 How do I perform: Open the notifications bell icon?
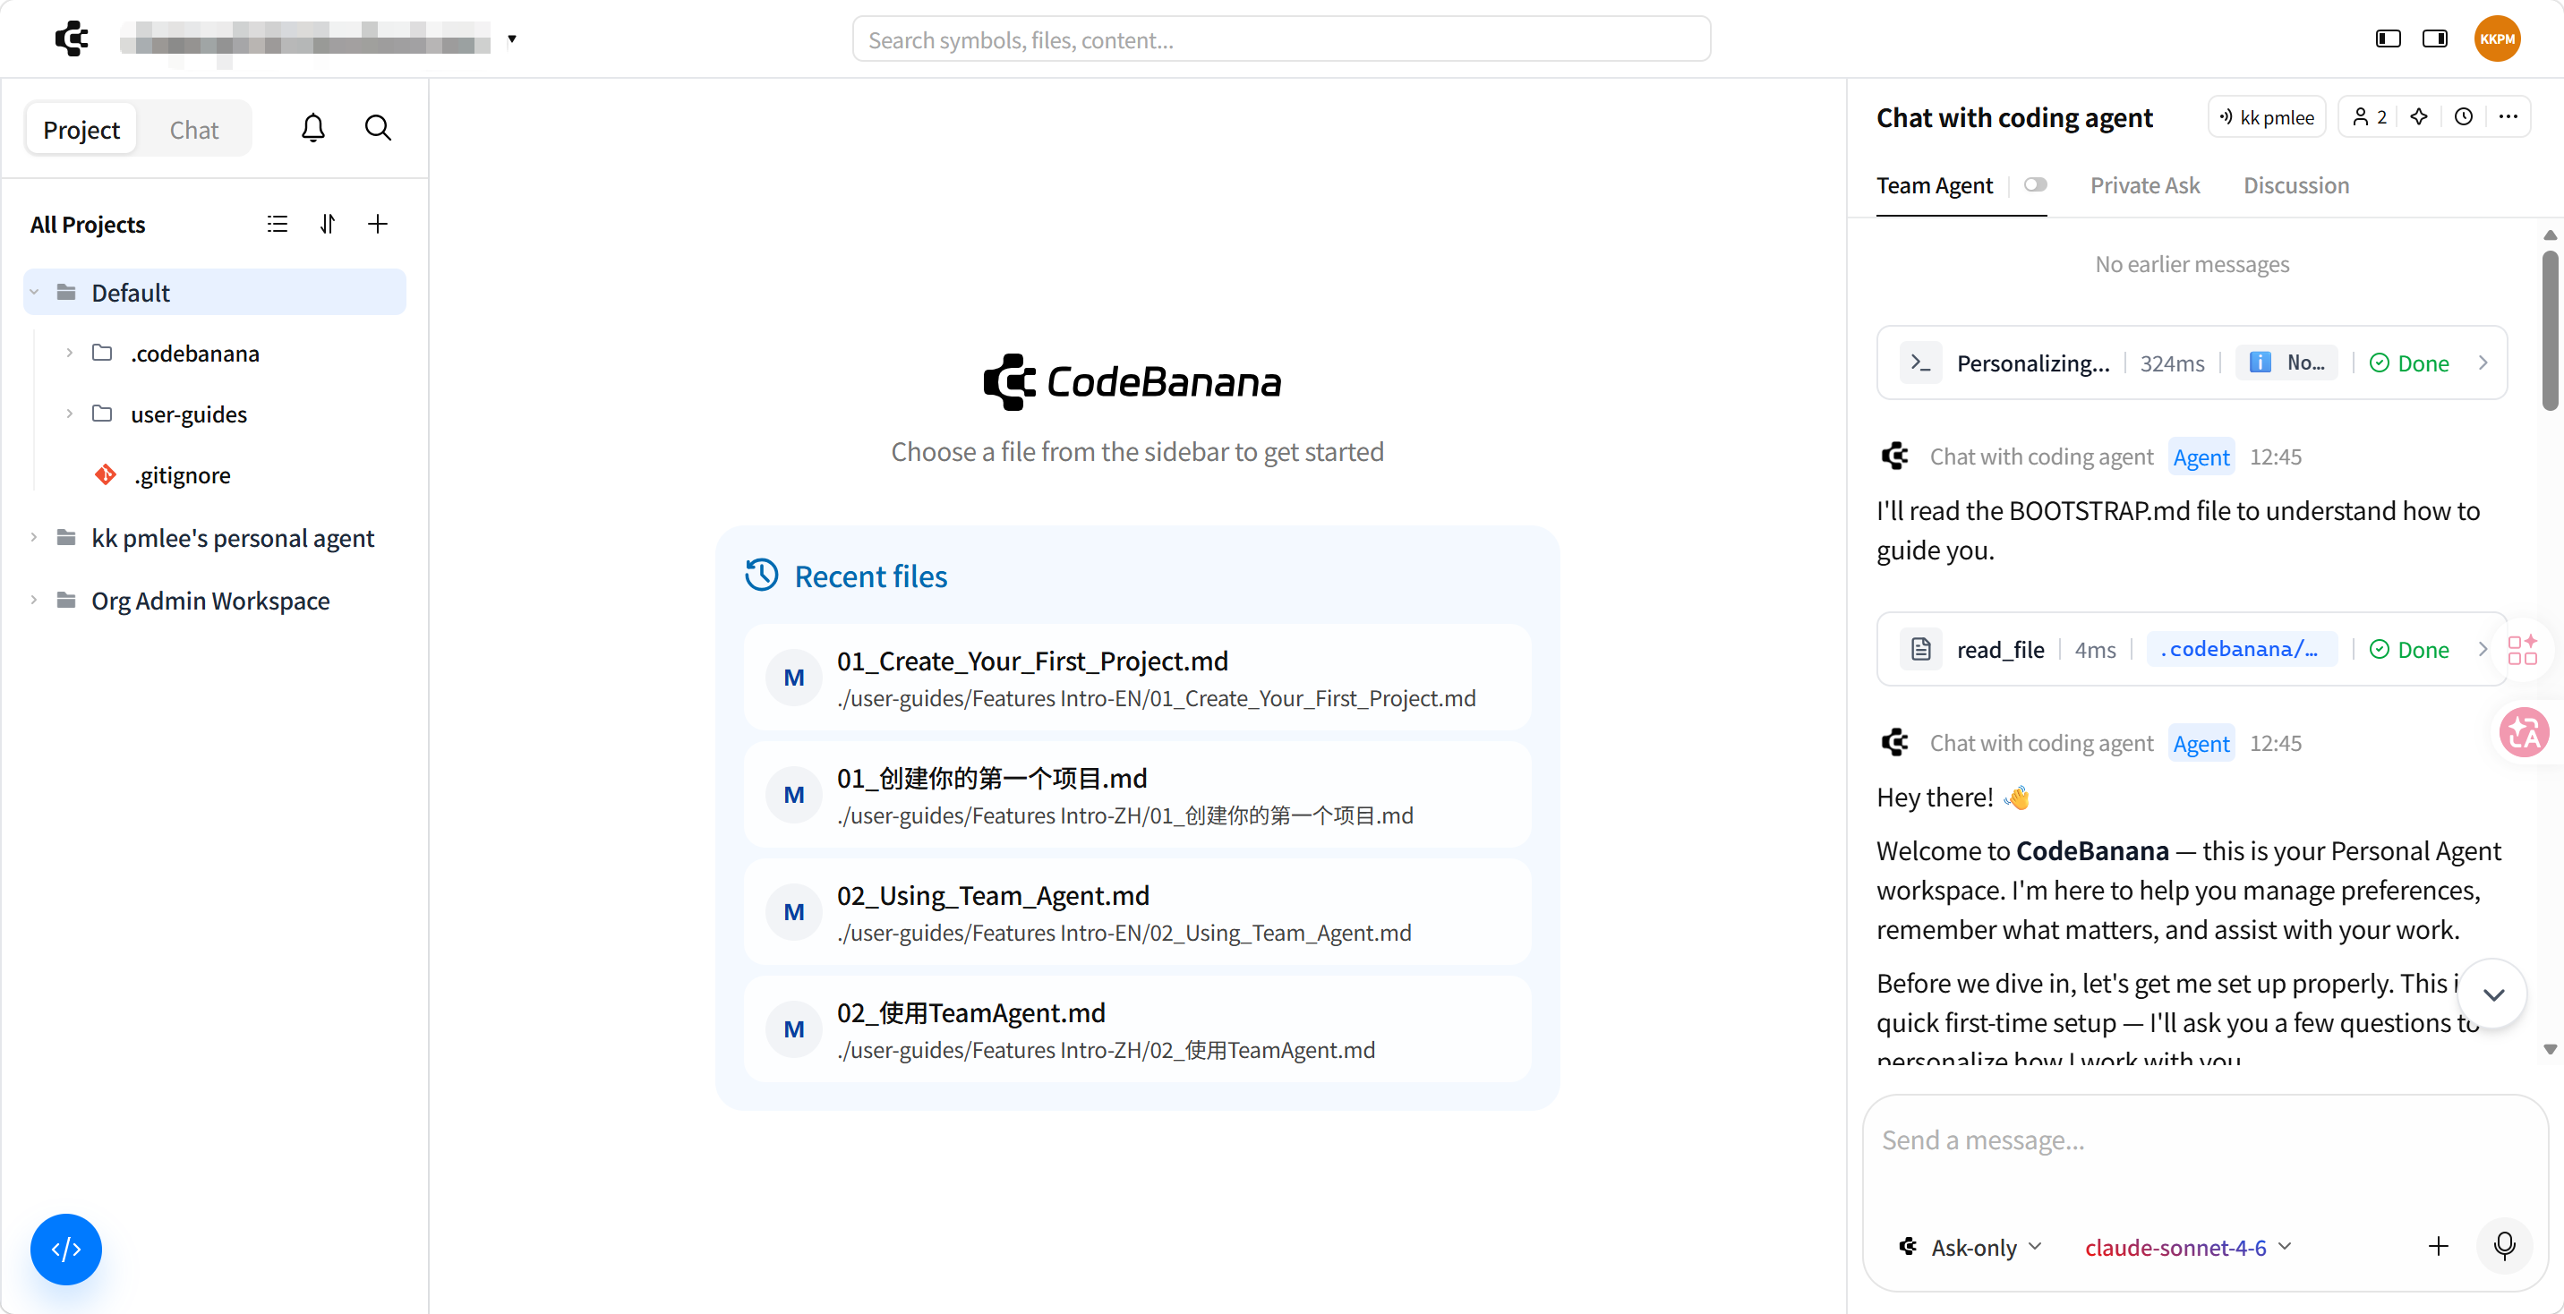coord(312,127)
